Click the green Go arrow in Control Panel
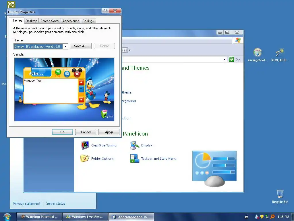294x221 pixels. (x=231, y=59)
